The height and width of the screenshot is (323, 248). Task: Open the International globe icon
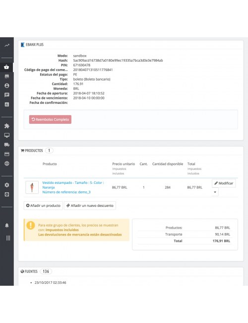[7, 163]
